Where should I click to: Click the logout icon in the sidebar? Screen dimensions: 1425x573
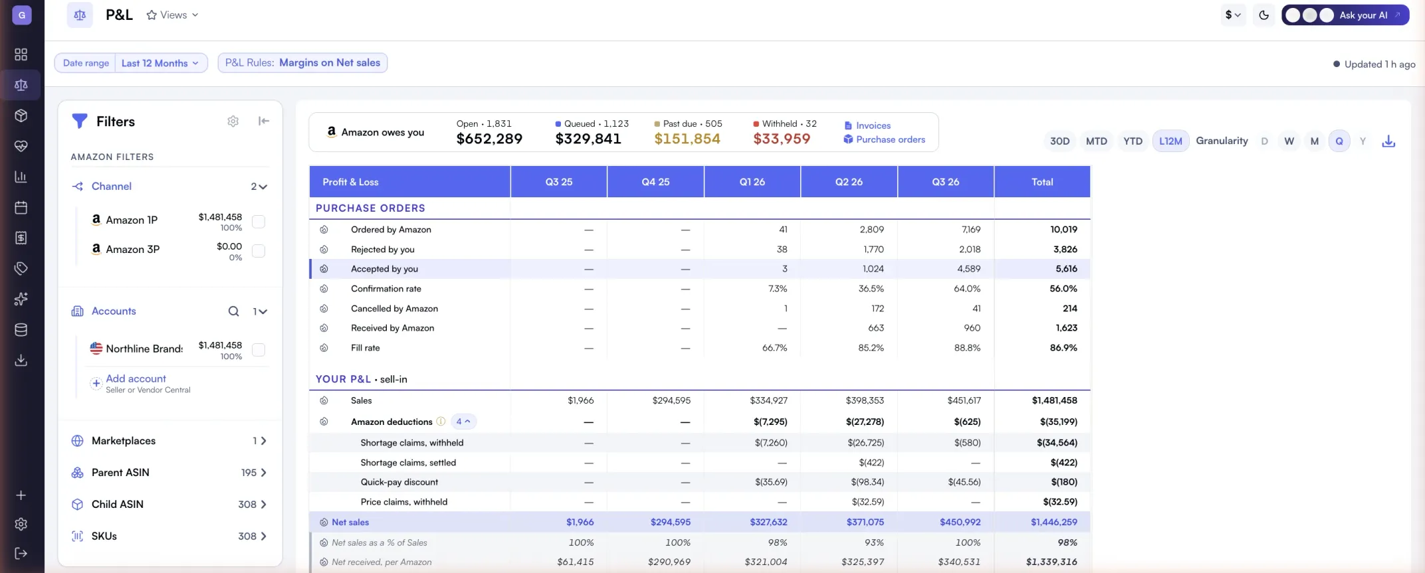(x=21, y=554)
